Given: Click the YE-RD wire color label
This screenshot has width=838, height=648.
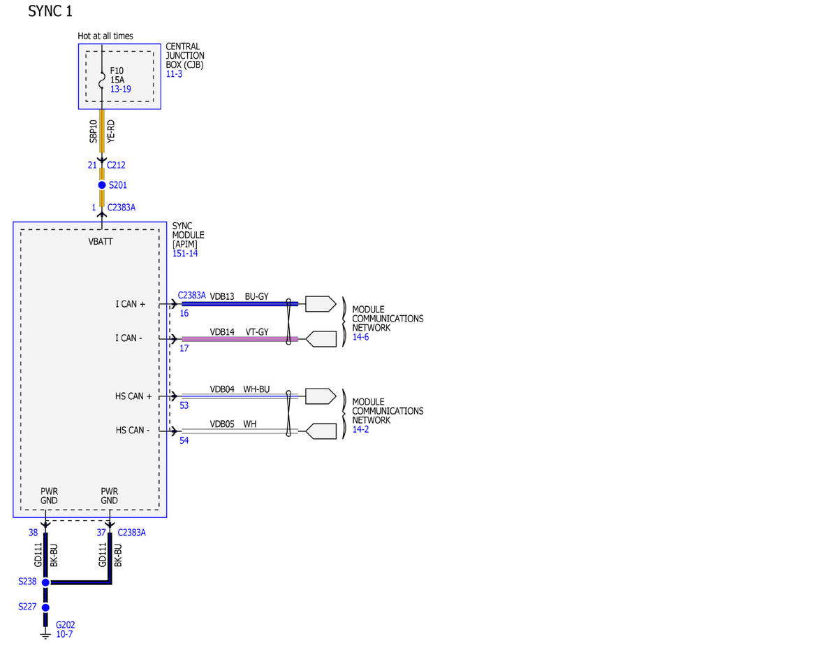Looking at the screenshot, I should [x=110, y=131].
